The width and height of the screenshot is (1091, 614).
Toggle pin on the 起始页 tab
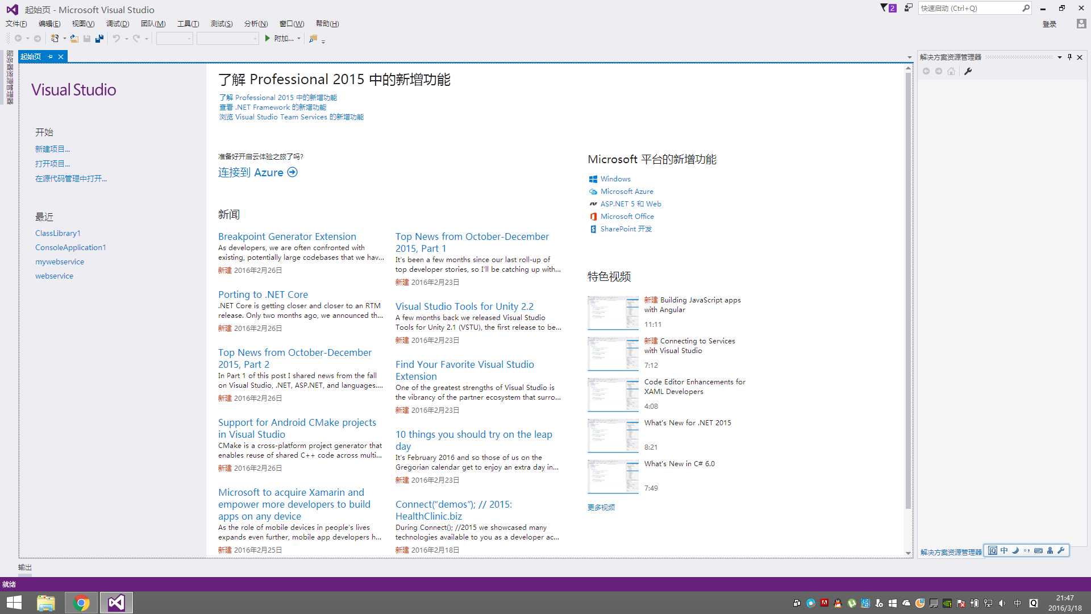point(50,56)
